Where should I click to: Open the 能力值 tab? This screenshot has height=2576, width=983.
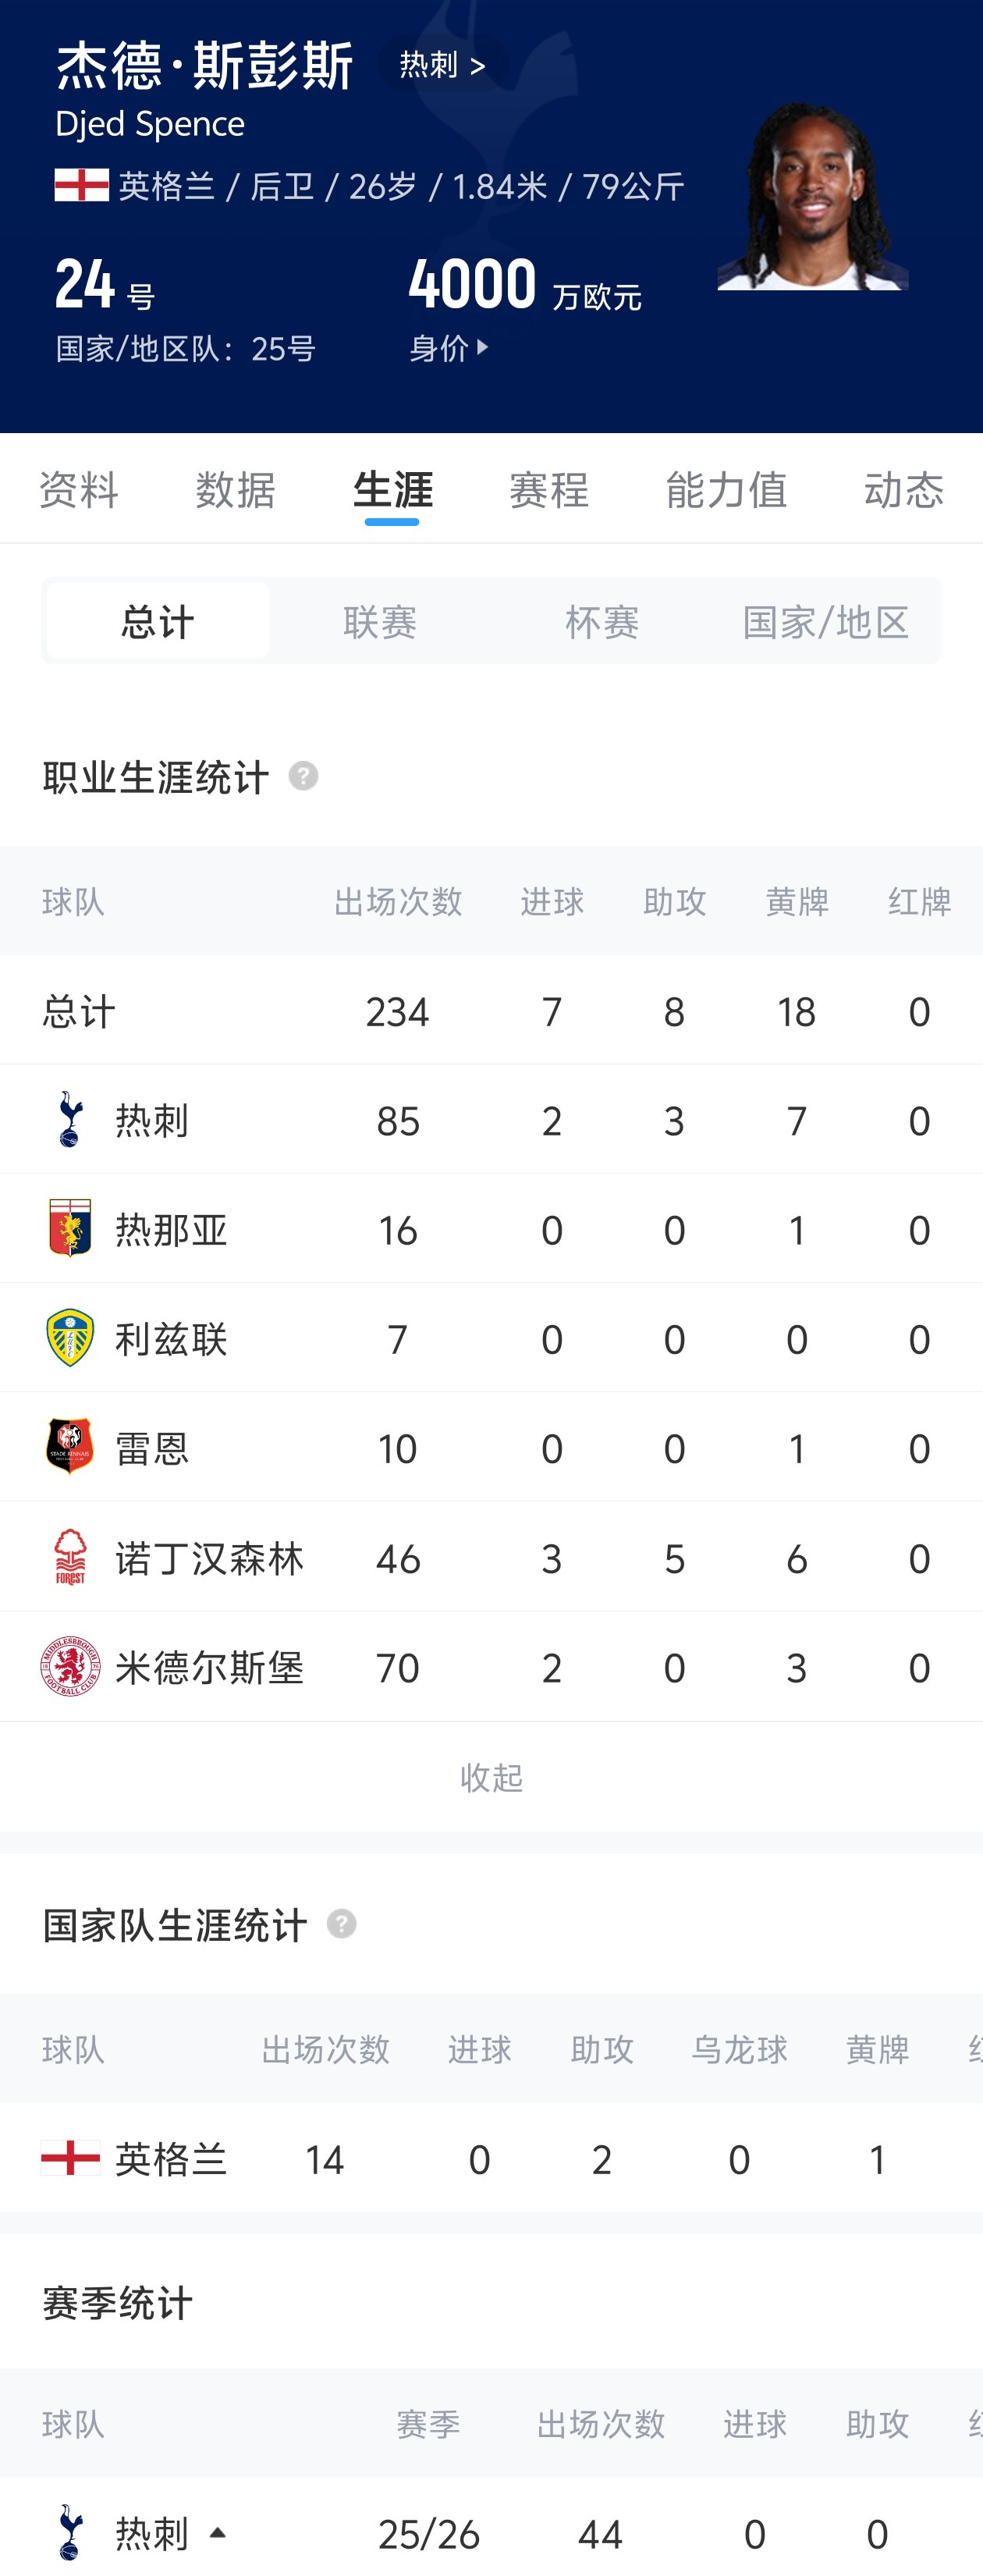(726, 490)
